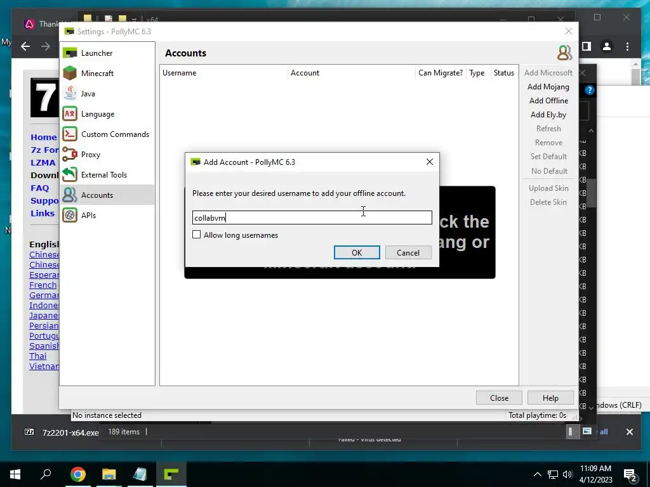Click Add Mojang account option
Screen dimensions: 650x487
pyautogui.click(x=548, y=87)
